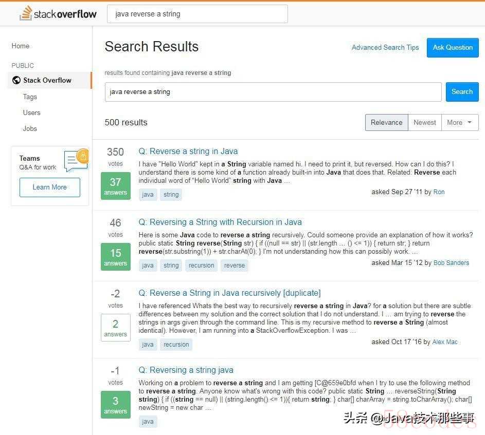Click 'Teams Q&A for work' text
This screenshot has height=435, width=485.
click(38, 163)
